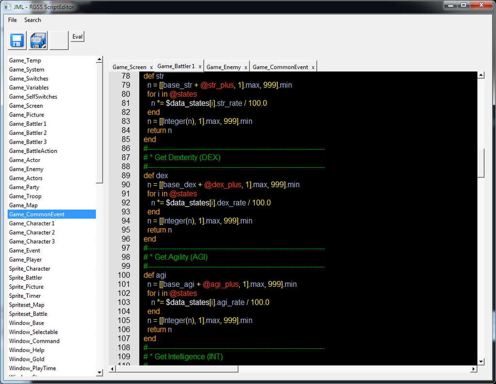Click code editor vertical scroll down arrow
Screen dimensions: 496x384
pos(481,362)
